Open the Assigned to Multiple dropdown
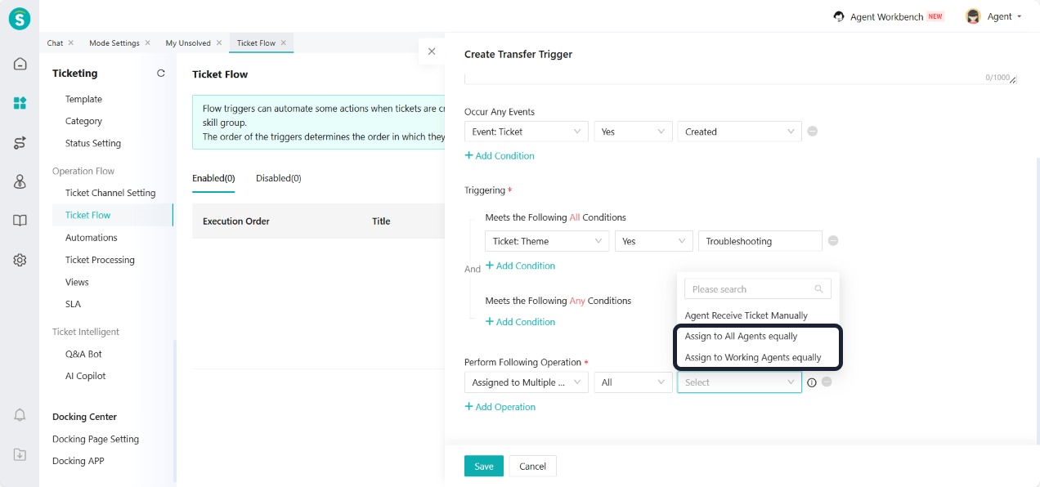The width and height of the screenshot is (1040, 487). click(x=526, y=382)
